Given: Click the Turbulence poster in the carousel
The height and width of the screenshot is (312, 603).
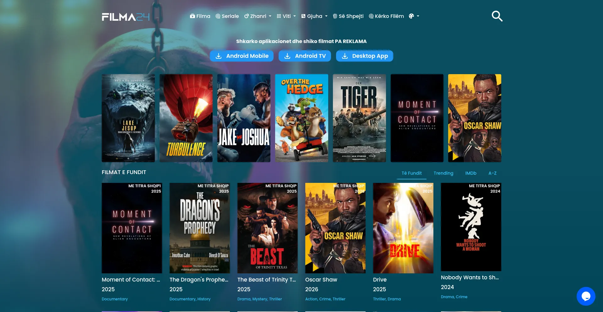Looking at the screenshot, I should pyautogui.click(x=186, y=118).
